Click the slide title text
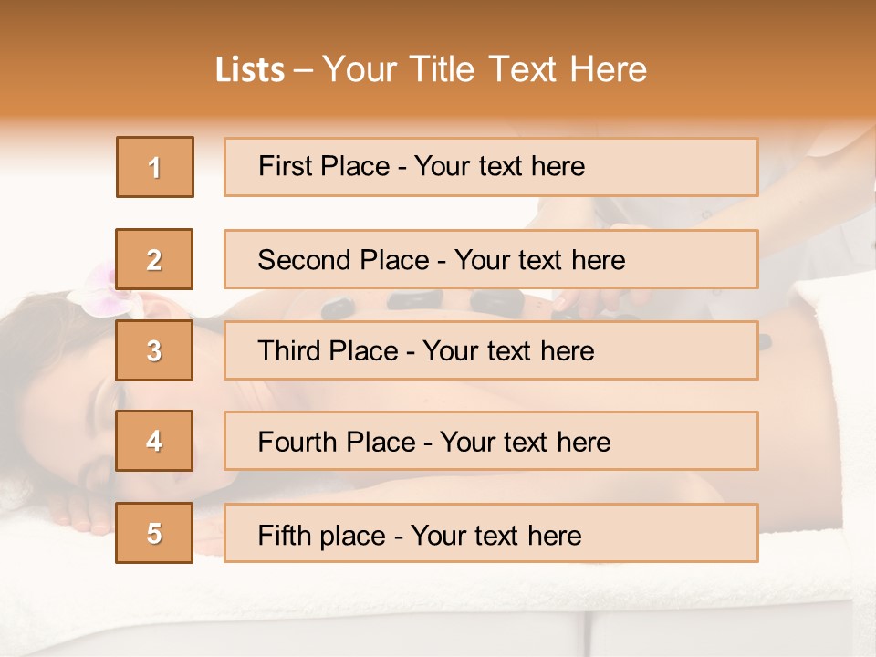 pos(431,69)
